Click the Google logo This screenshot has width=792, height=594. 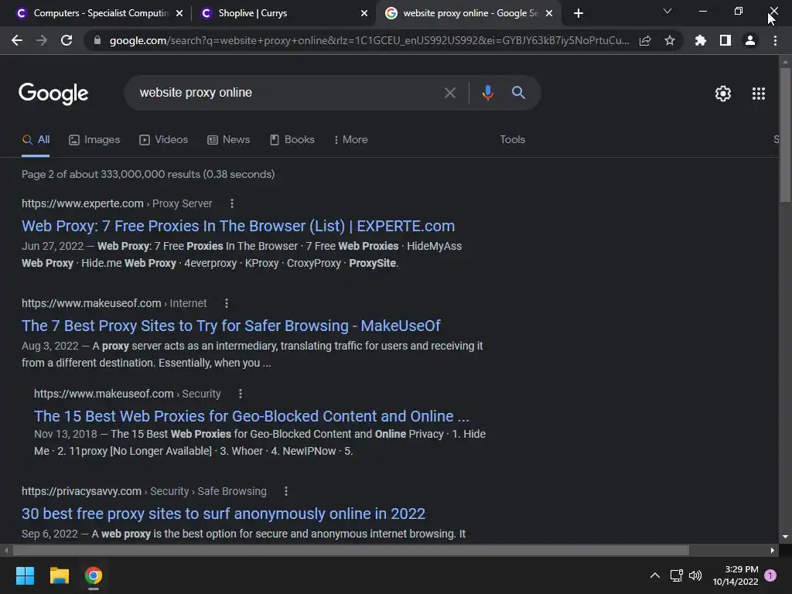pyautogui.click(x=53, y=94)
